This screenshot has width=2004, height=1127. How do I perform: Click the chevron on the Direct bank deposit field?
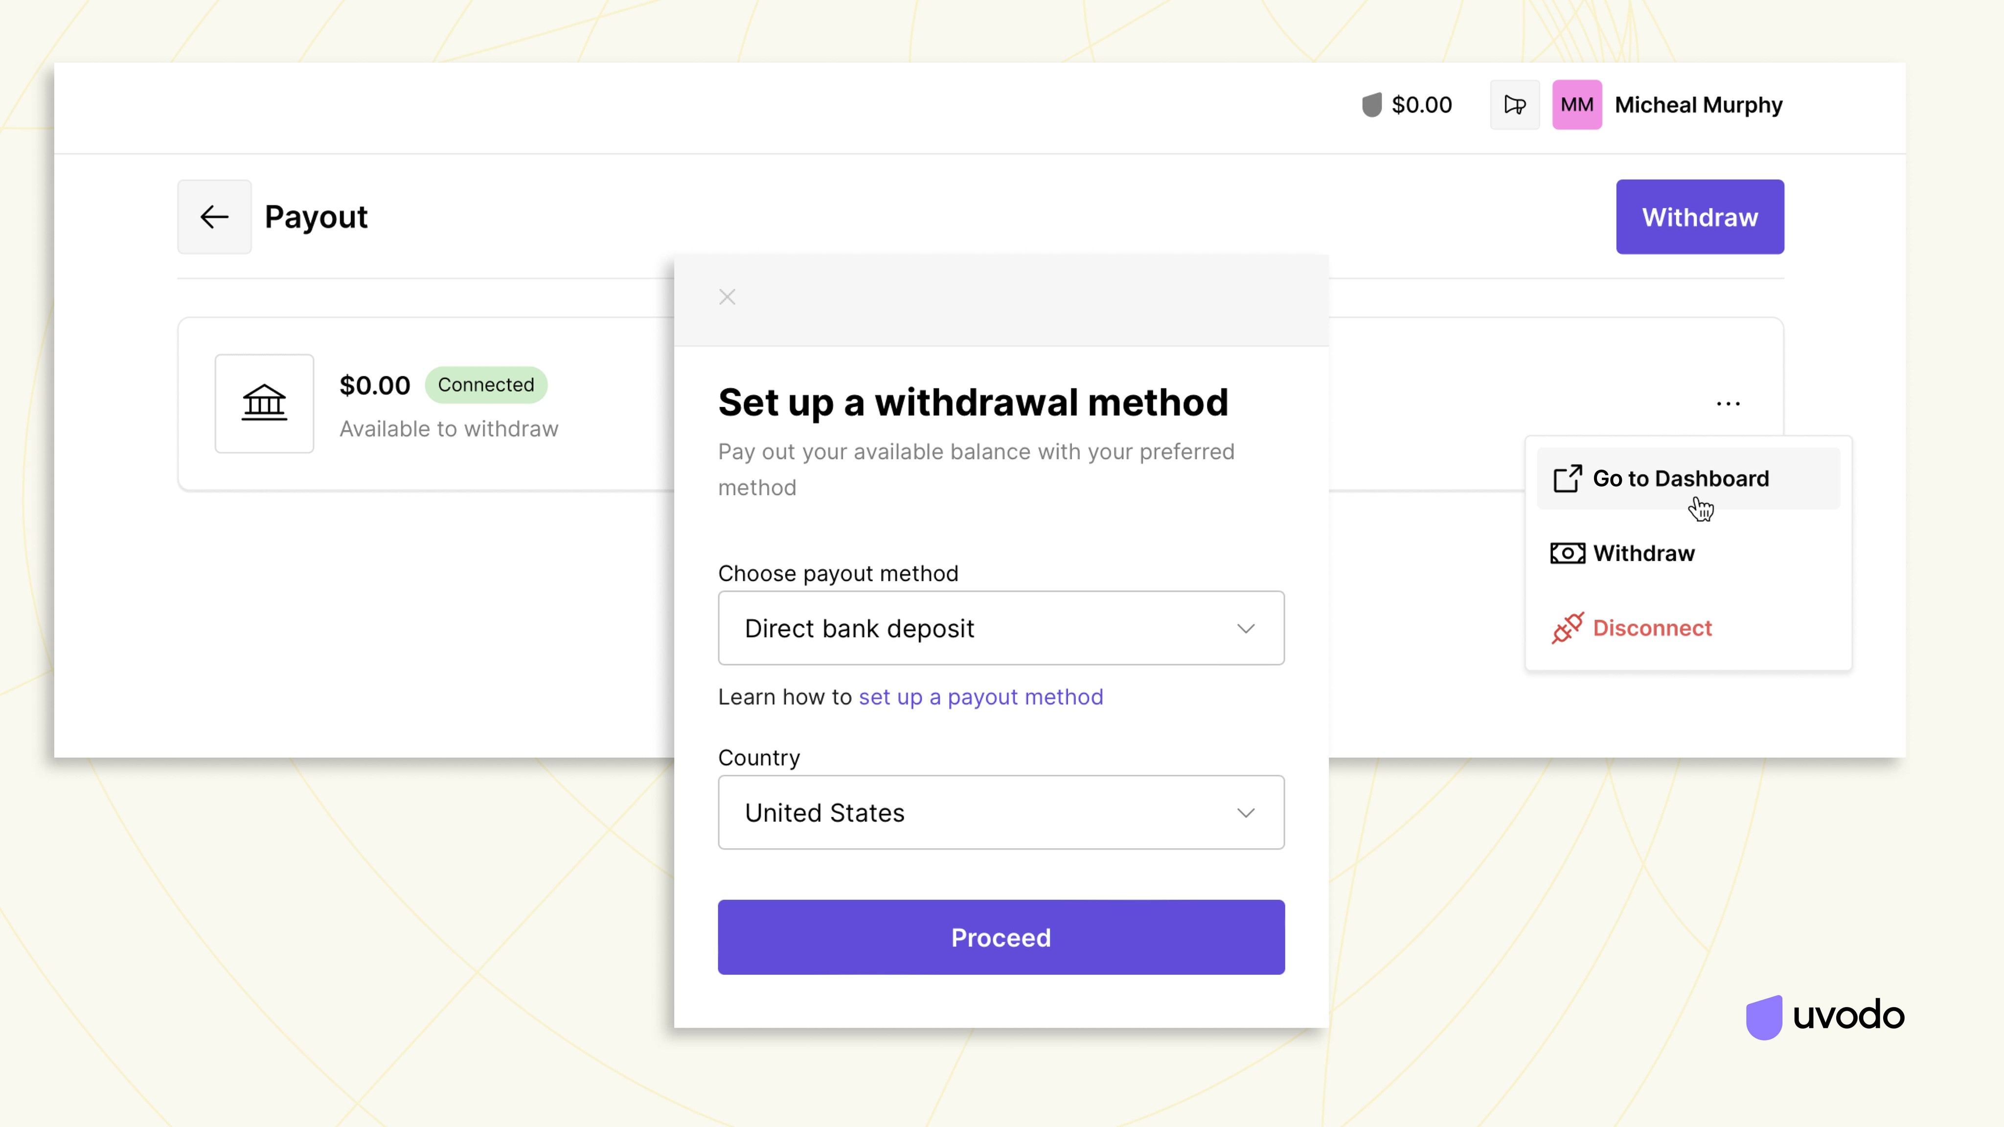click(1246, 629)
